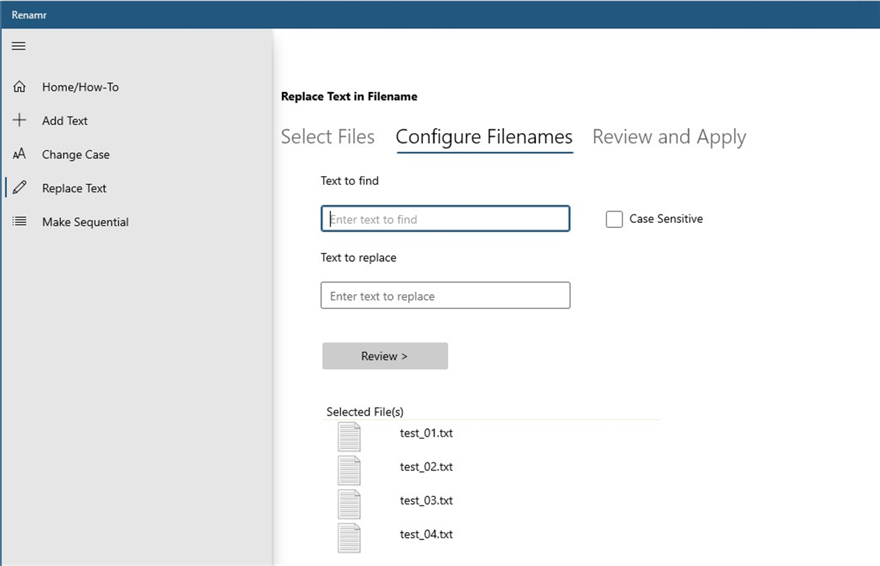Click the Home/How-To house icon

pyautogui.click(x=19, y=87)
